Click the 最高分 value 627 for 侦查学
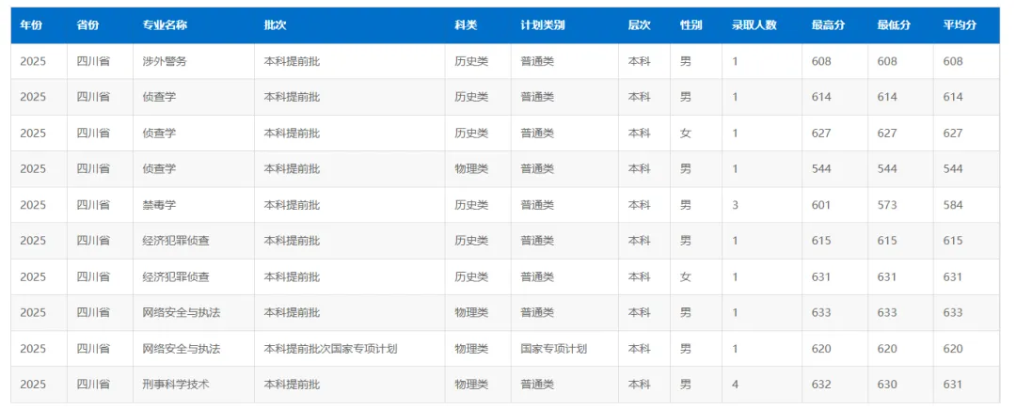Image resolution: width=1016 pixels, height=409 pixels. click(x=821, y=134)
